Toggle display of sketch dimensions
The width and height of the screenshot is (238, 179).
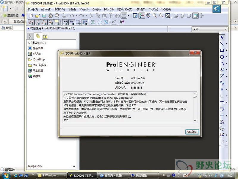[65, 22]
